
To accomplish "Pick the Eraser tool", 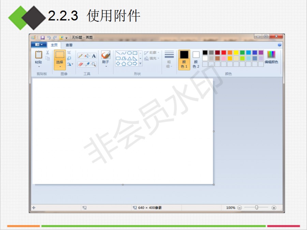I will click(x=81, y=64).
